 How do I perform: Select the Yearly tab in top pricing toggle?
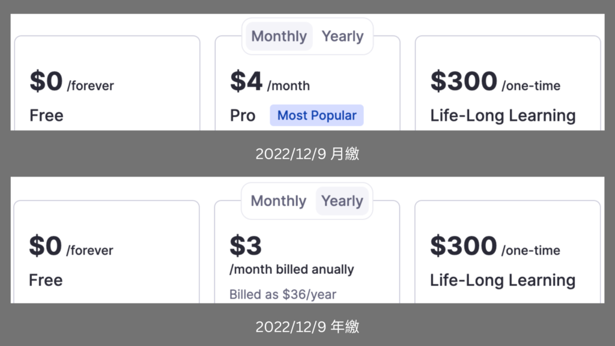343,36
